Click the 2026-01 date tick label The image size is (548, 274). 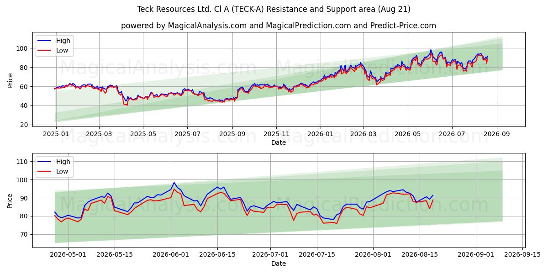click(x=320, y=134)
